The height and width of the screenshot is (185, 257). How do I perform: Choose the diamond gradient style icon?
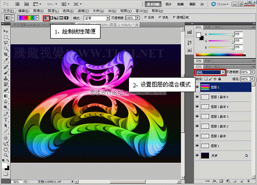[67, 18]
